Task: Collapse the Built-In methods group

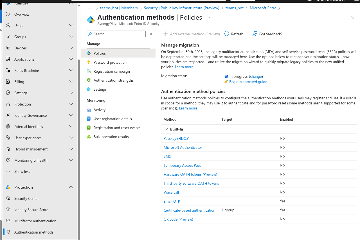Action: click(165, 129)
